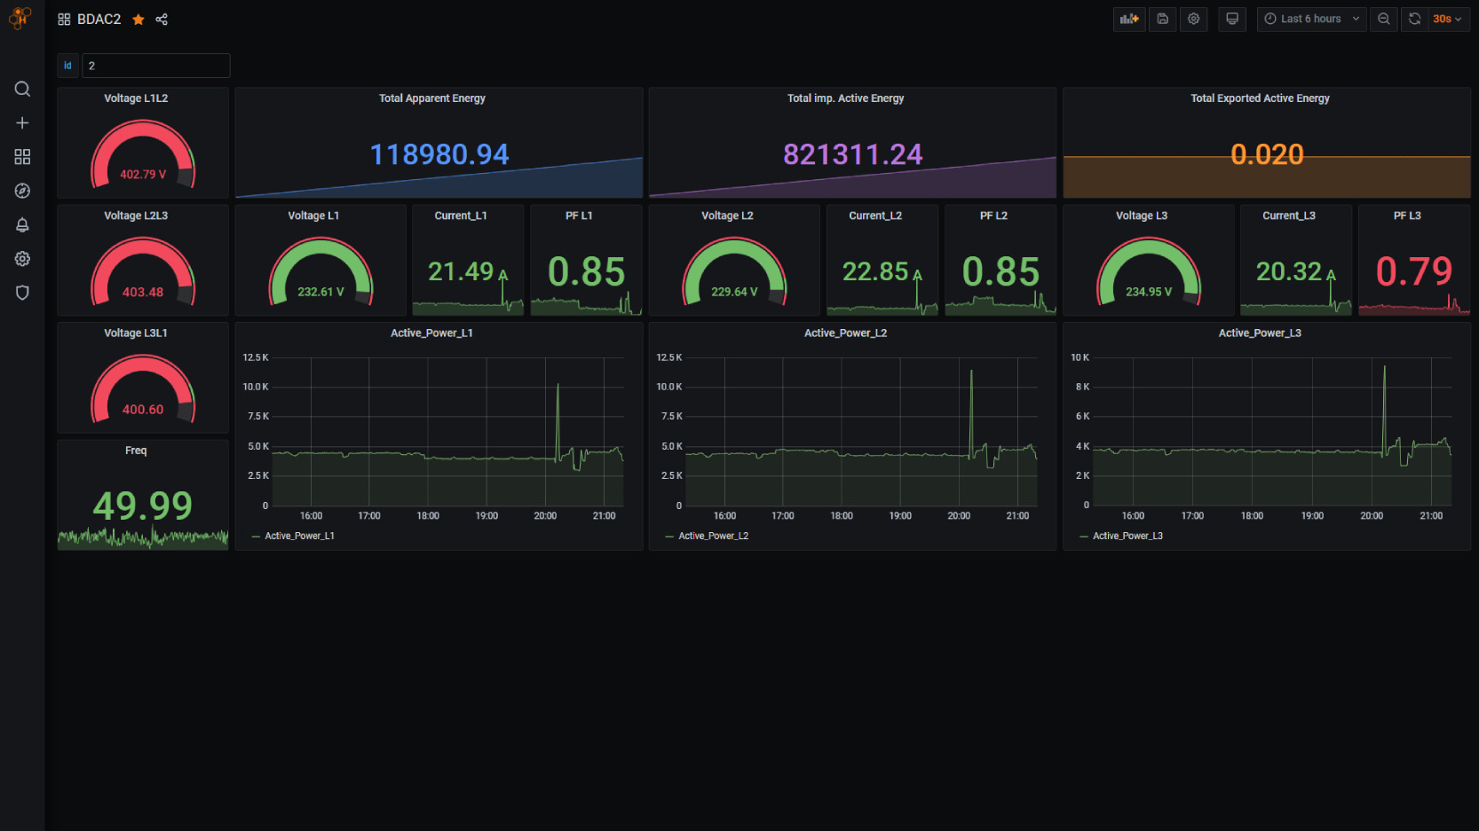Click the Active_Power_L1 spike near 20:00
Viewport: 1479px width, 831px height.
[x=558, y=421]
